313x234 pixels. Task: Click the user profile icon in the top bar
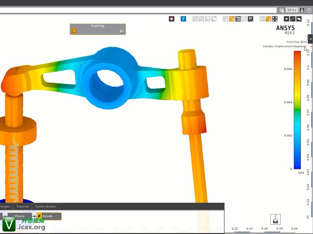coord(302,10)
